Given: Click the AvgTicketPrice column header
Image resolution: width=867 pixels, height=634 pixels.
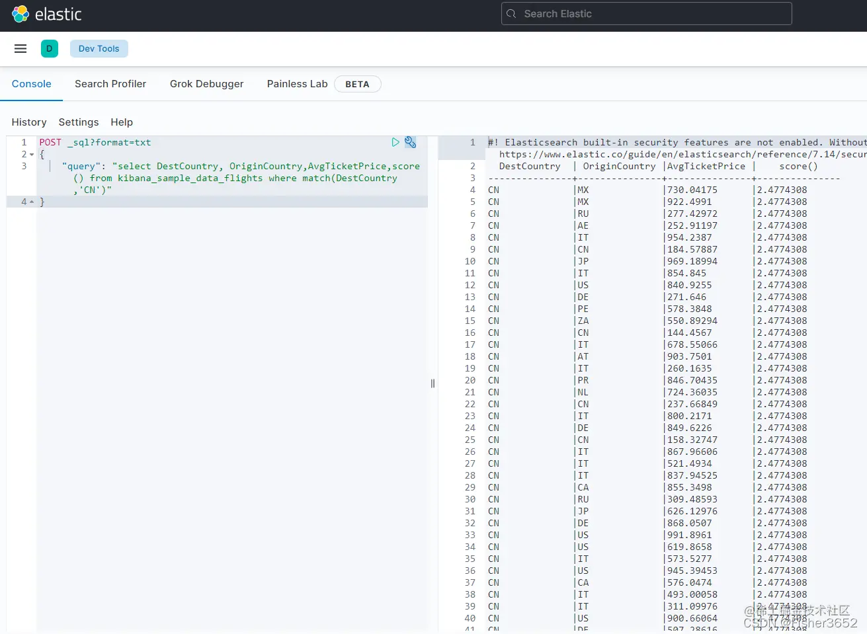Looking at the screenshot, I should [706, 166].
